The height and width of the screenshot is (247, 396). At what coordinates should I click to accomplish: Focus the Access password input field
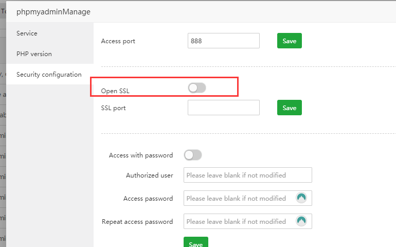[x=239, y=198]
